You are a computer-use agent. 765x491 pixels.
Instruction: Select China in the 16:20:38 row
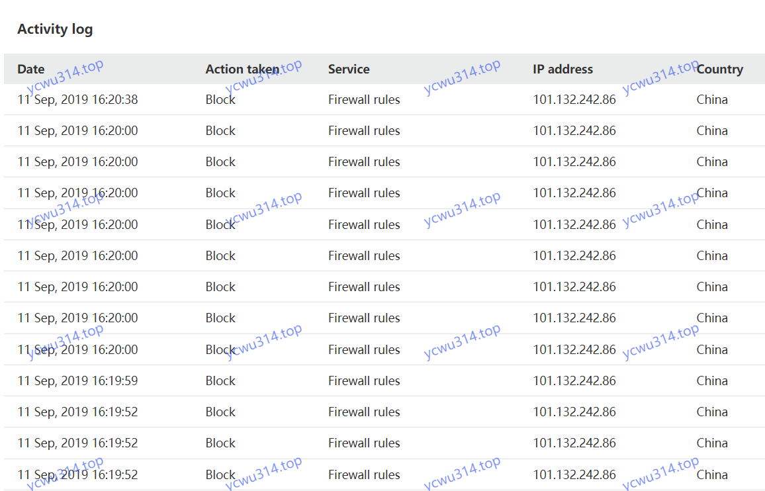pyautogui.click(x=712, y=100)
